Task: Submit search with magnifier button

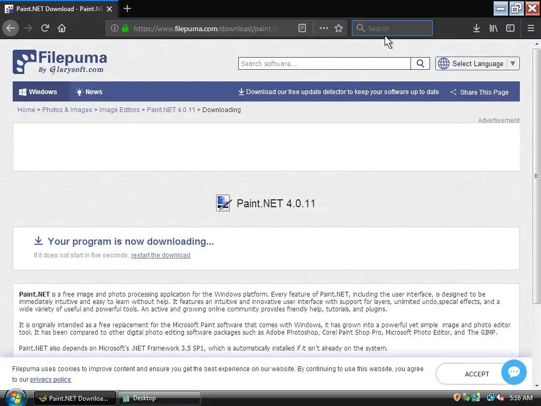Action: pos(420,63)
